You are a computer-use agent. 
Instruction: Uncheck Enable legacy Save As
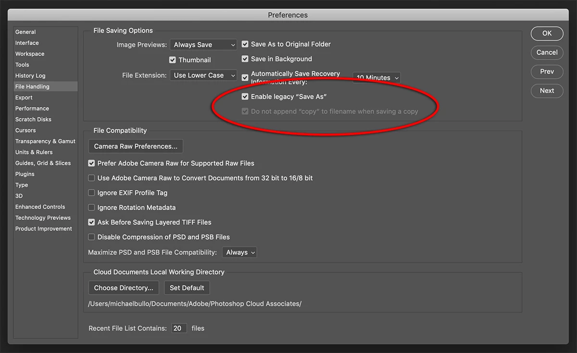pyautogui.click(x=245, y=97)
